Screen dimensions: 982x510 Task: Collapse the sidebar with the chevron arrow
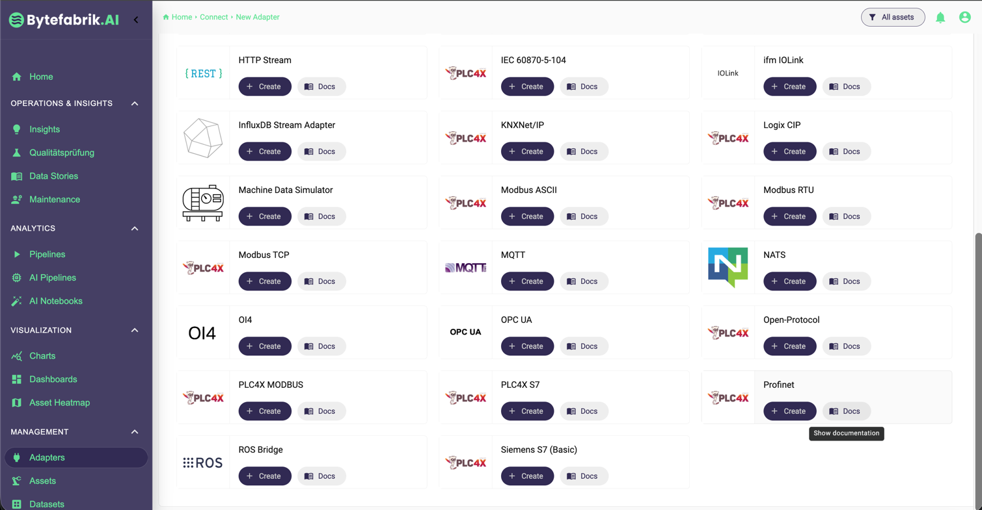[x=136, y=19]
